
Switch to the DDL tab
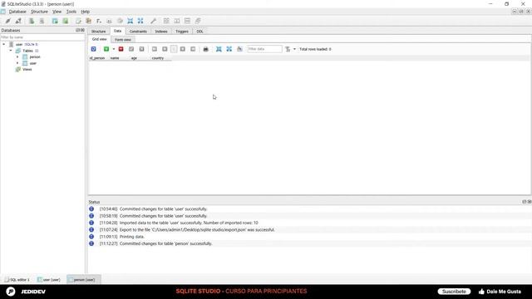199,32
